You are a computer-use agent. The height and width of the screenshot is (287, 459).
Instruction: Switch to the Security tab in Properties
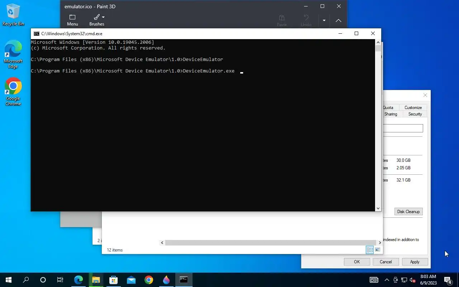pos(415,114)
